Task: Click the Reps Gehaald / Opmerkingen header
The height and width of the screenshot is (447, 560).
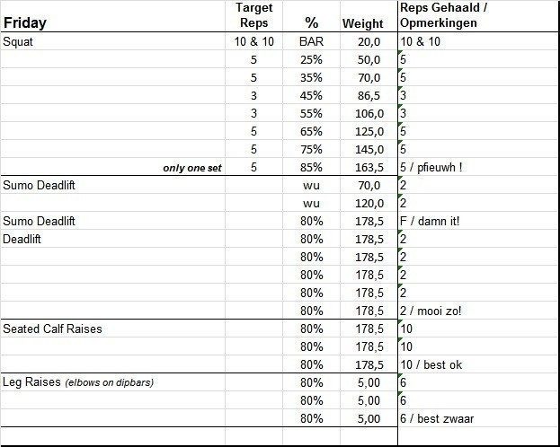Action: coord(437,15)
